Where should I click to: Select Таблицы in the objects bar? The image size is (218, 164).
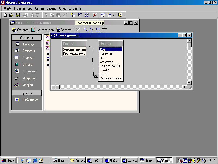coord(27,44)
